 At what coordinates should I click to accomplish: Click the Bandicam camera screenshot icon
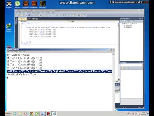tap(139, 2)
